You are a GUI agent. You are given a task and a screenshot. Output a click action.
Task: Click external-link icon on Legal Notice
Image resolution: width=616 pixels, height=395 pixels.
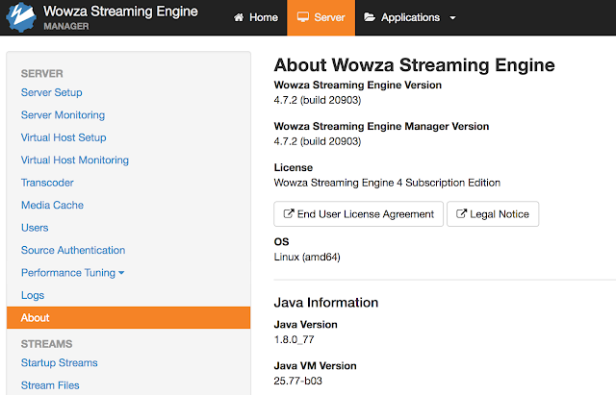(461, 213)
